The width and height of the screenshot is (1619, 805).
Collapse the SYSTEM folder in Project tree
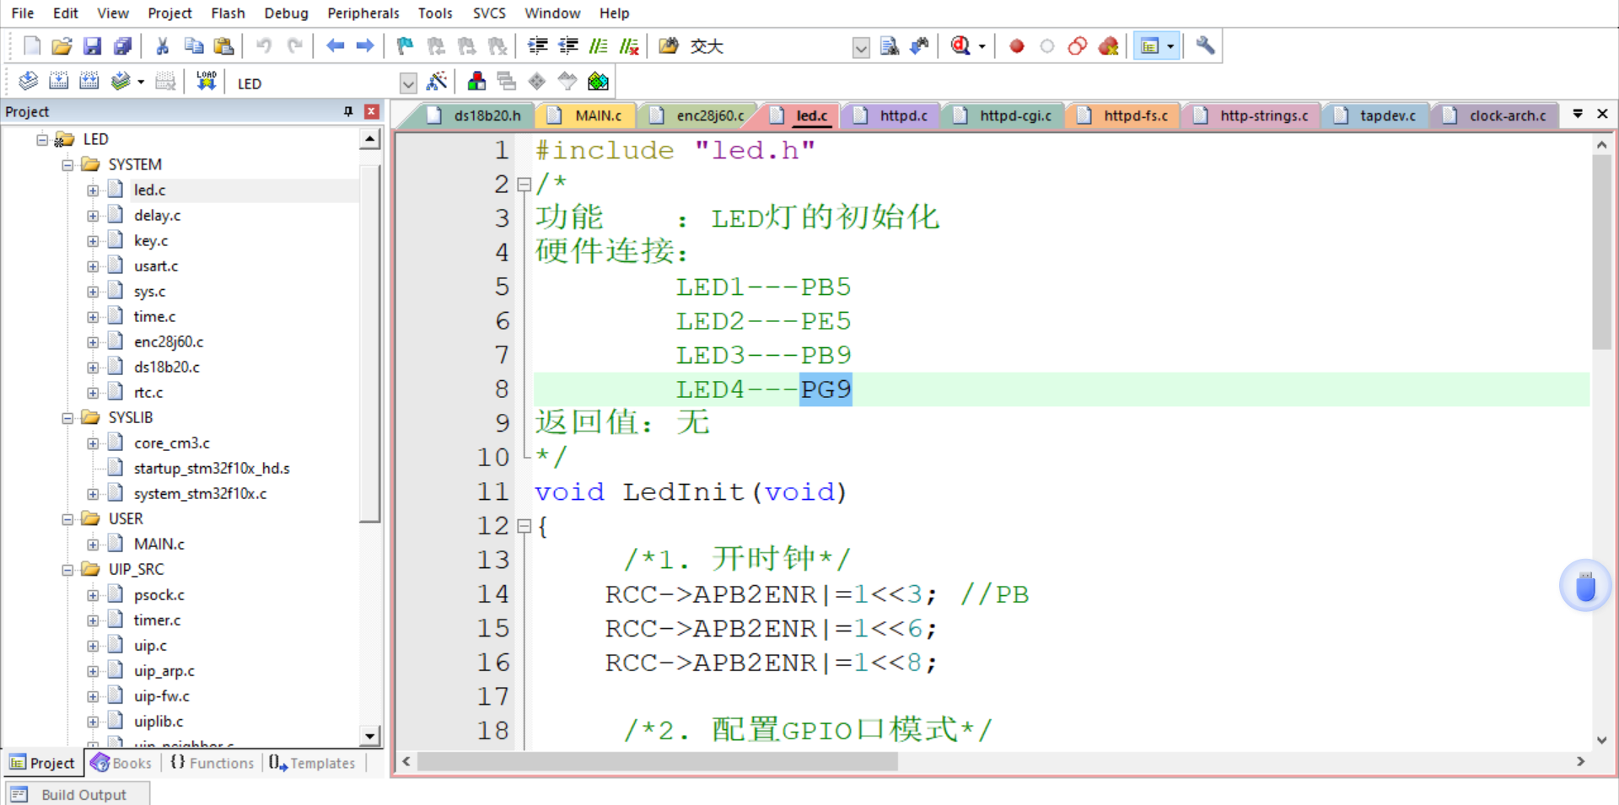pyautogui.click(x=68, y=164)
